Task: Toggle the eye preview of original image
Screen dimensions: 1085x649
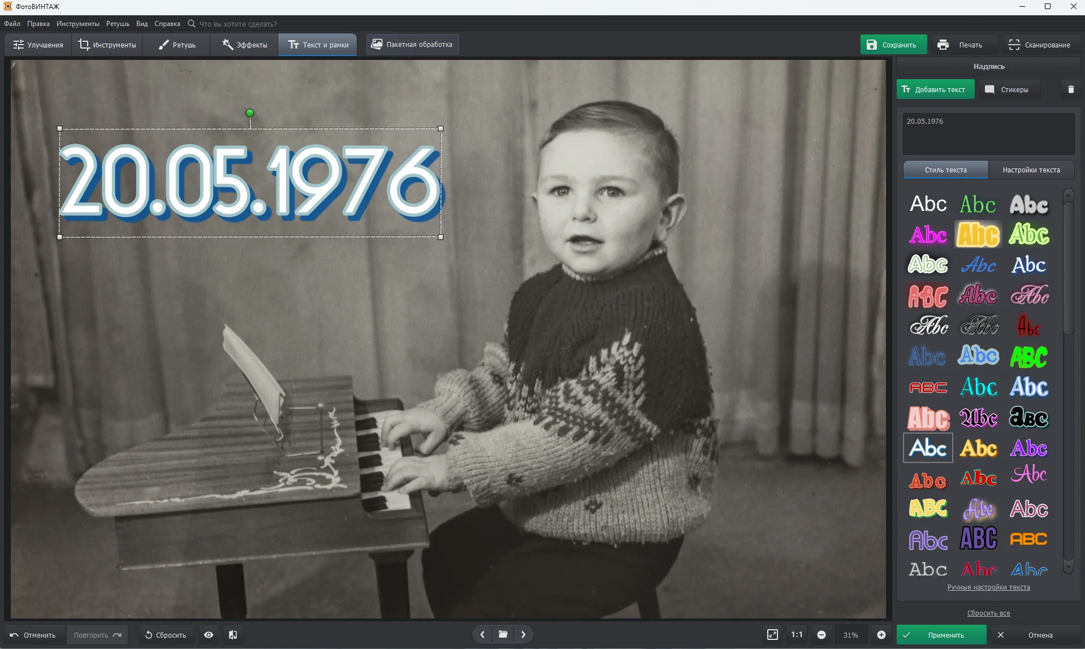Action: [209, 635]
